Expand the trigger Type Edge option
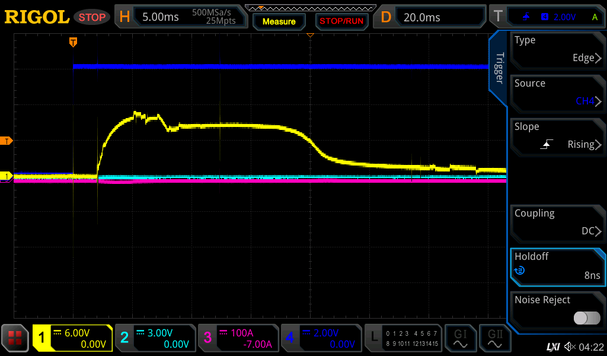This screenshot has width=607, height=356. [557, 49]
